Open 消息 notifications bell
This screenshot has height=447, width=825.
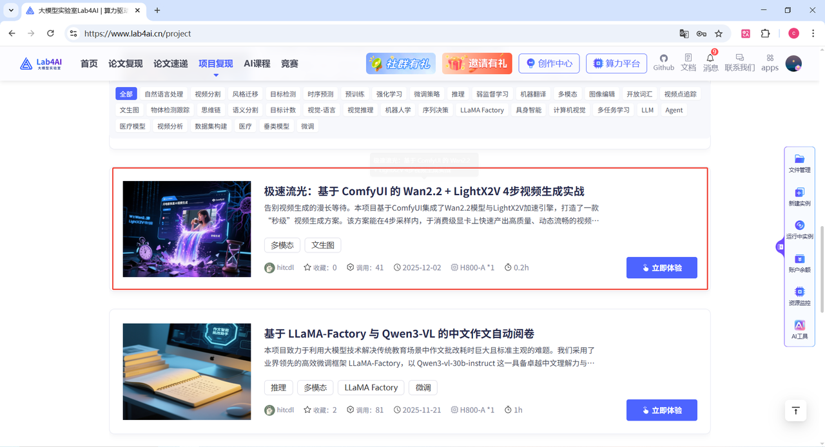[x=710, y=62]
